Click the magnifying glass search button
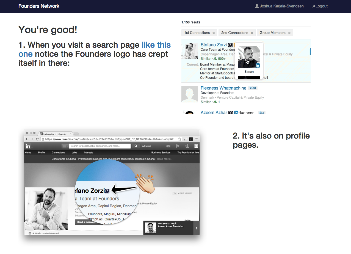The image size is (351, 254). (136, 146)
